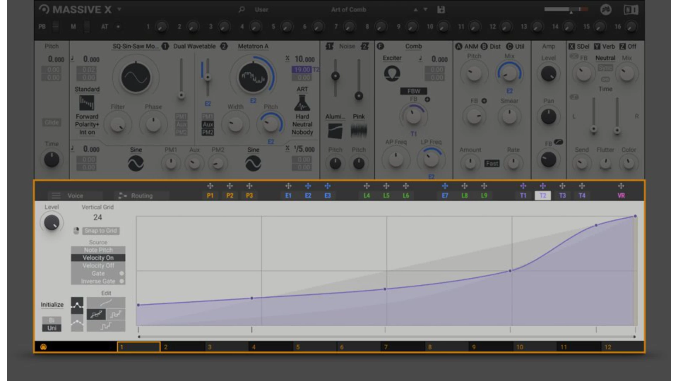This screenshot has width=678, height=381.
Task: Click the wavetable mode bars icon under Standard
Action: (87, 103)
